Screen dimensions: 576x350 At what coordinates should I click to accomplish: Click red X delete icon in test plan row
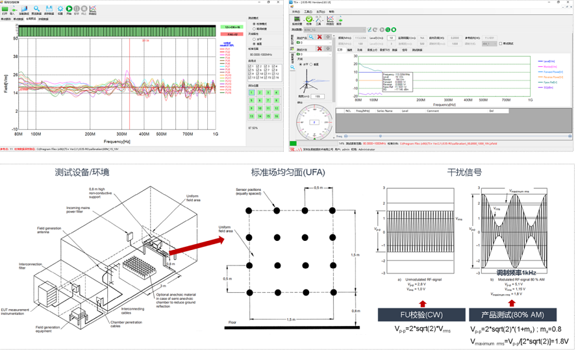[x=319, y=49]
